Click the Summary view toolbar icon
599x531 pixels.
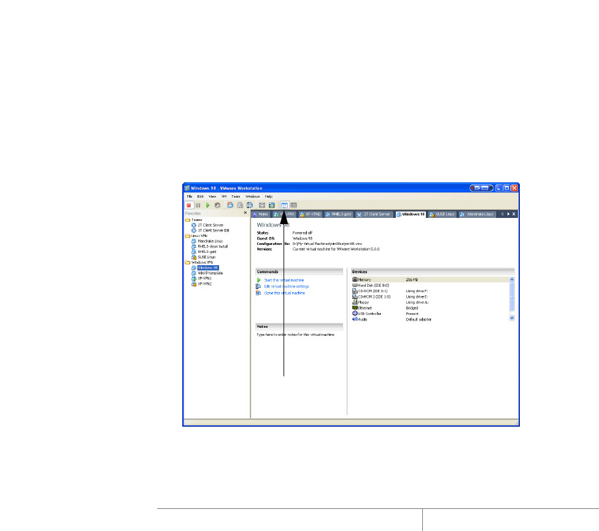click(x=284, y=205)
